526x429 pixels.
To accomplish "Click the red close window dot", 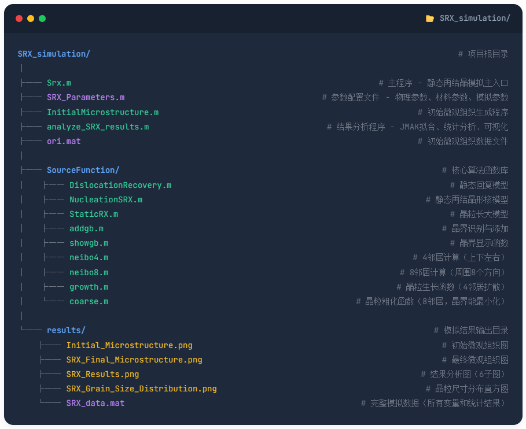I will coord(19,19).
